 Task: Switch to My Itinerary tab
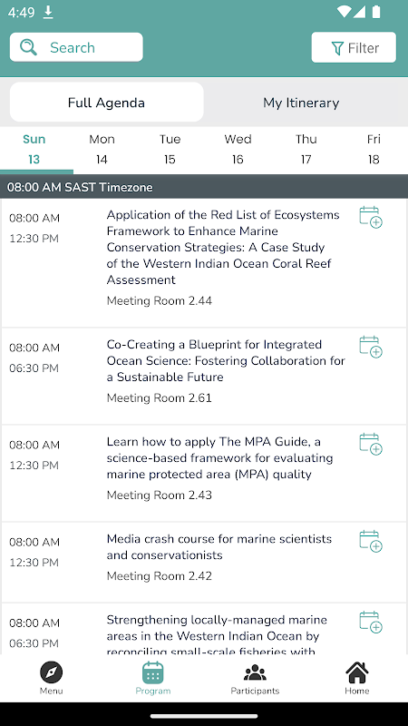click(301, 103)
